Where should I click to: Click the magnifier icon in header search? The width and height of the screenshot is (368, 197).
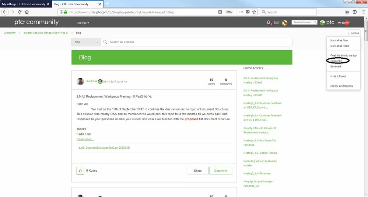tap(315, 22)
